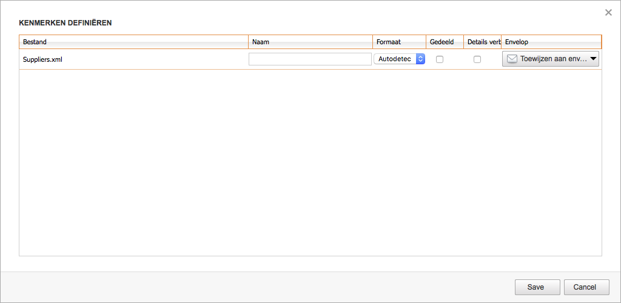621x303 pixels.
Task: Click the Kenmerken definiëren dialog title
Action: [65, 22]
